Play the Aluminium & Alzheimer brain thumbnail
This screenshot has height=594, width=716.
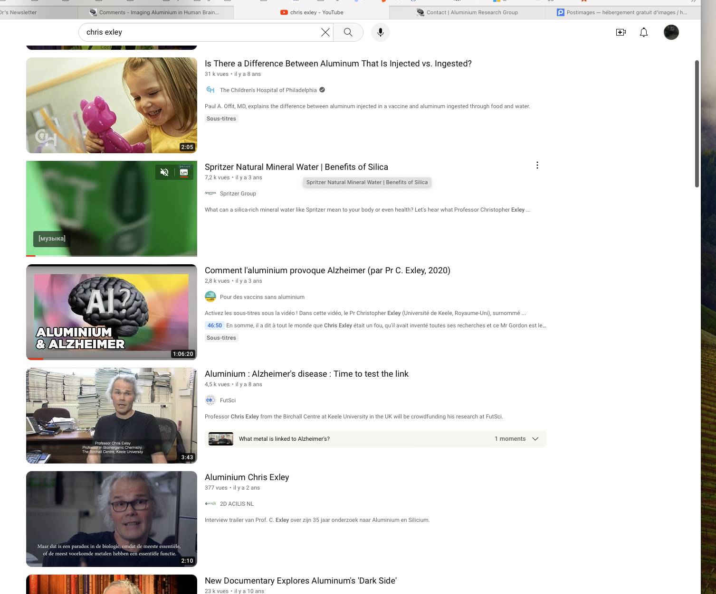tap(112, 312)
